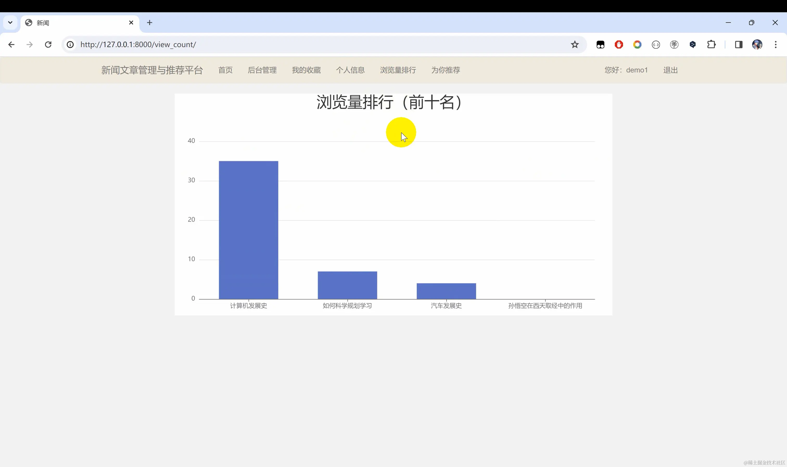This screenshot has height=467, width=787.
Task: Open 个人信息 navigation link
Action: (x=350, y=70)
